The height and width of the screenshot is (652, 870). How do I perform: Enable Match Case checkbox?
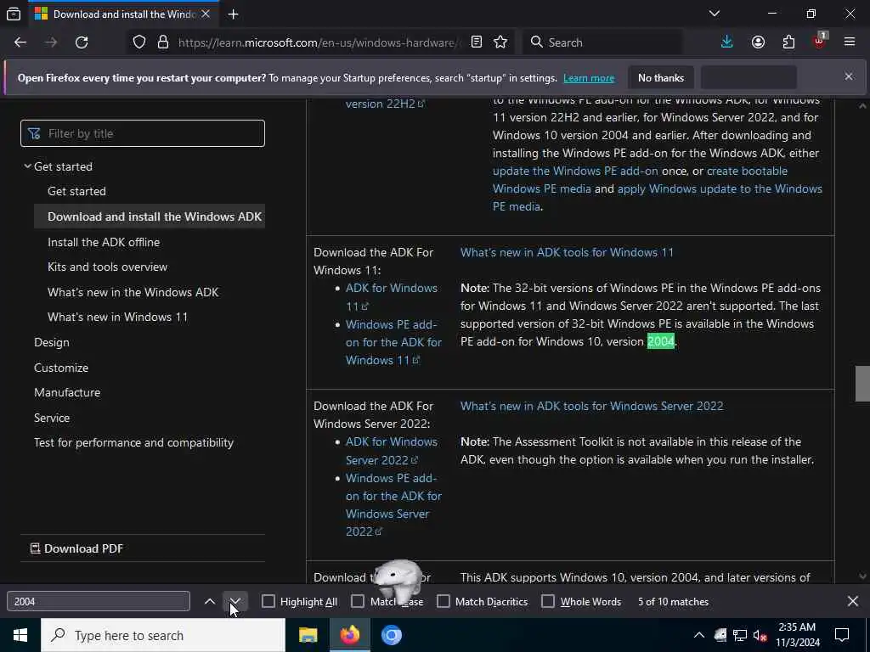pyautogui.click(x=358, y=602)
